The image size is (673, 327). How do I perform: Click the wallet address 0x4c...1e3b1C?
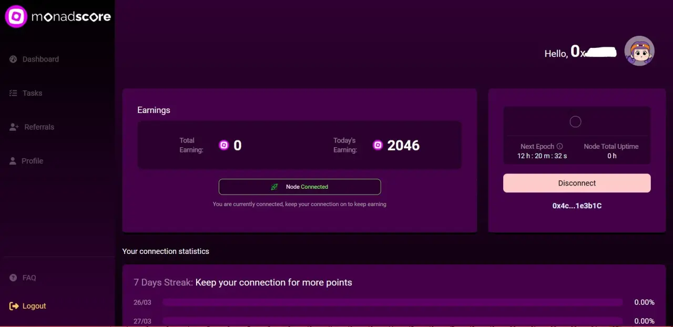pyautogui.click(x=577, y=206)
